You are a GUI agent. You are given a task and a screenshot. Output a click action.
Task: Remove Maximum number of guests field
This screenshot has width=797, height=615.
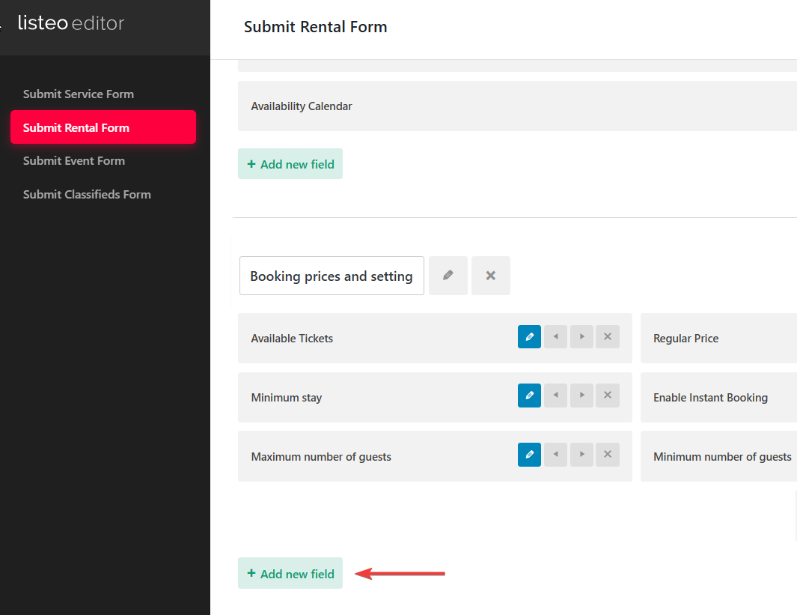[608, 455]
